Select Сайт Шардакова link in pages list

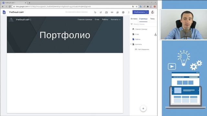(x=143, y=49)
